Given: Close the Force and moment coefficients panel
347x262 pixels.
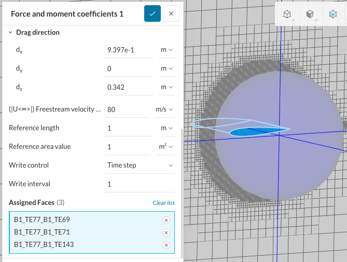Looking at the screenshot, I should click(171, 14).
